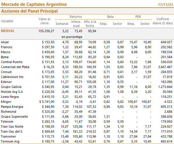The height and width of the screenshot is (144, 174).
Task: Click Mirgor closing price $ 3.741,00
Action: coord(47,102)
